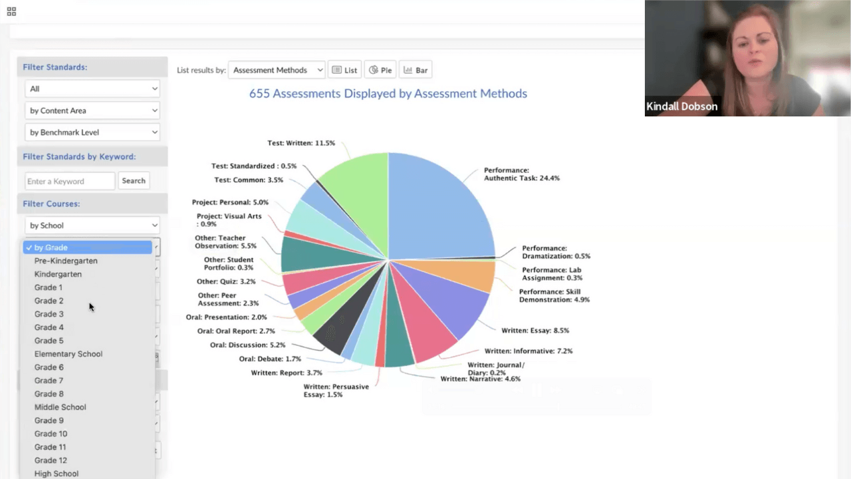This screenshot has width=851, height=479.
Task: Open the Assessment Methods dropdown
Action: (x=276, y=70)
